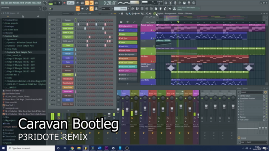This screenshot has height=151, width=269.
Task: Toggle the metronome icon in transport bar
Action: 78,3
